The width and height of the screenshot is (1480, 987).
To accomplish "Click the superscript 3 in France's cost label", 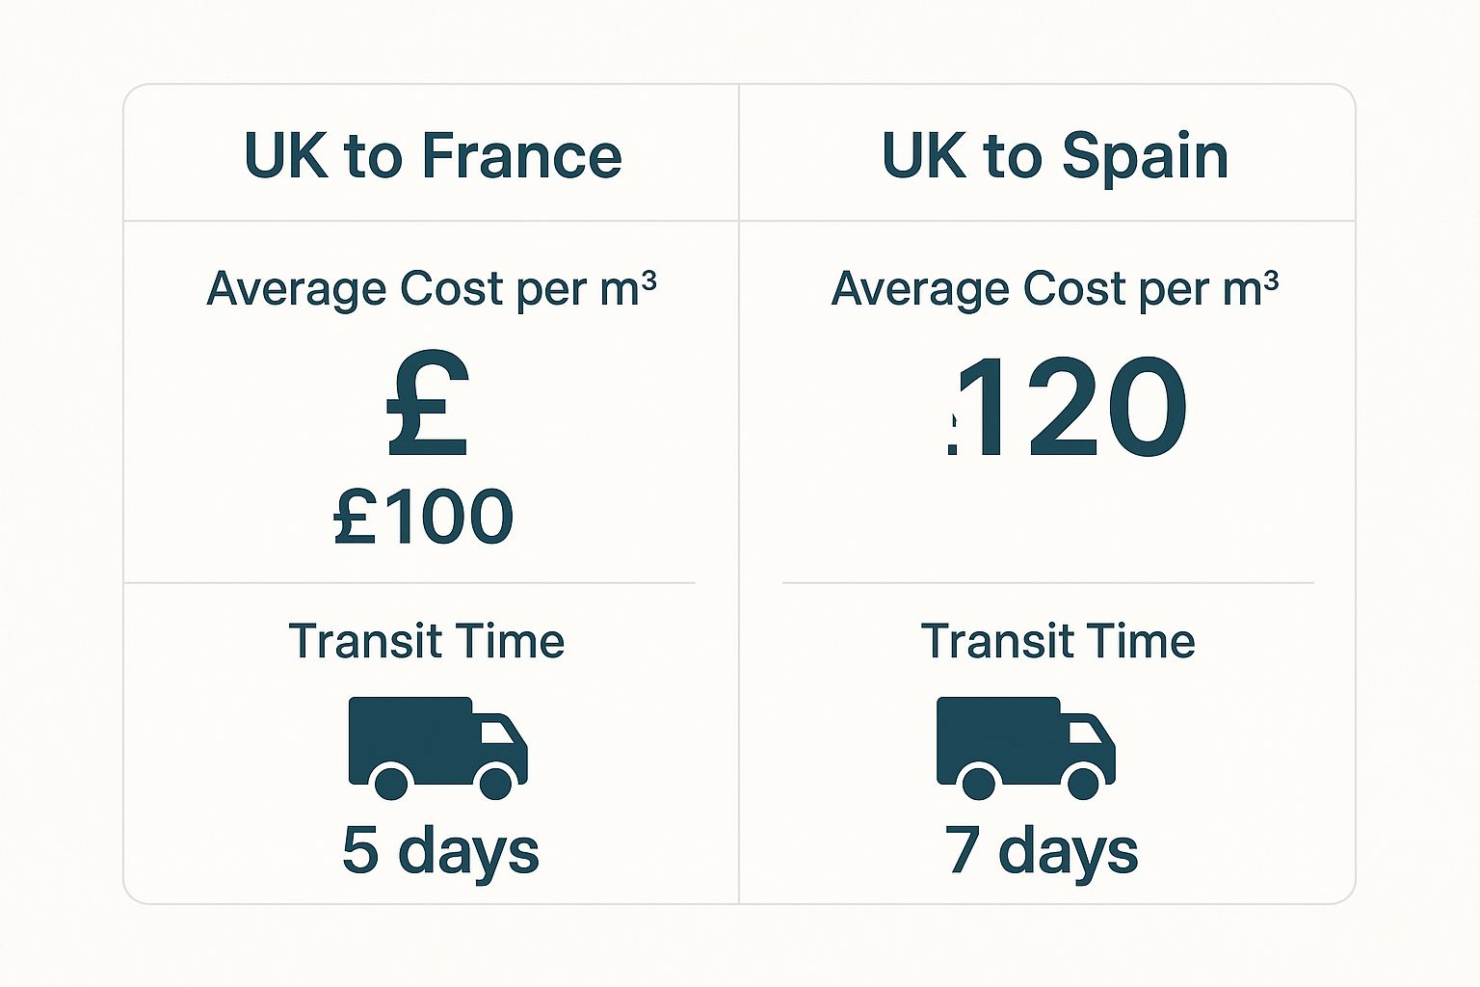I will click(x=648, y=279).
